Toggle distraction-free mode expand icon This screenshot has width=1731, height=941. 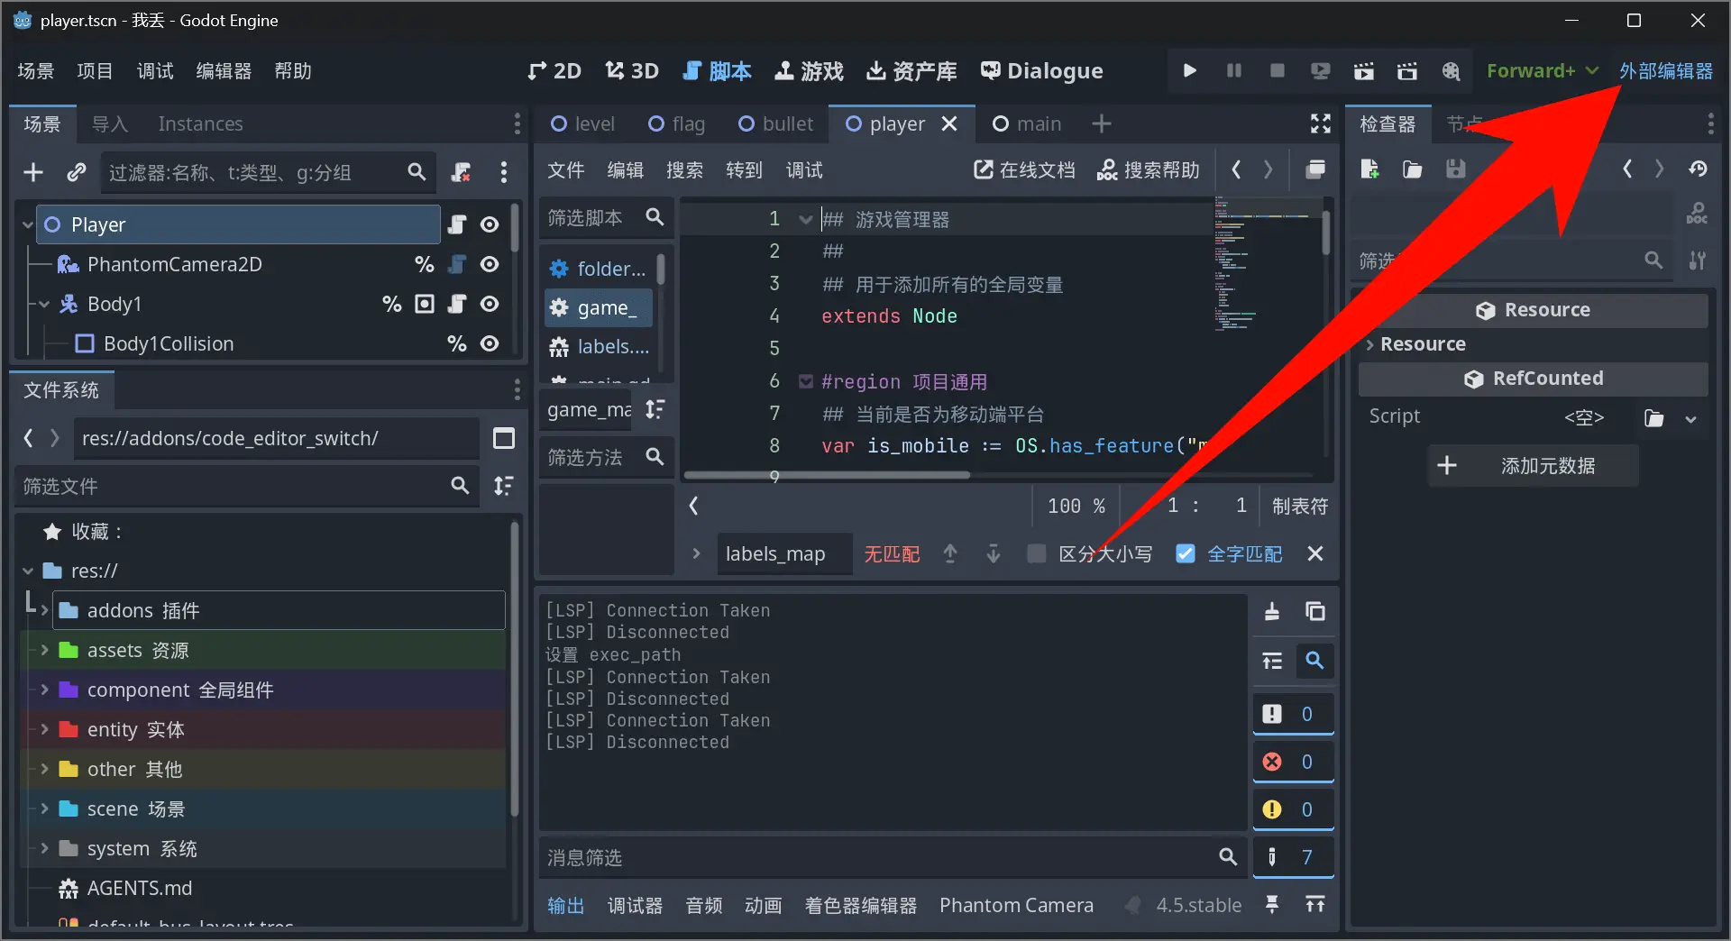[x=1320, y=123]
